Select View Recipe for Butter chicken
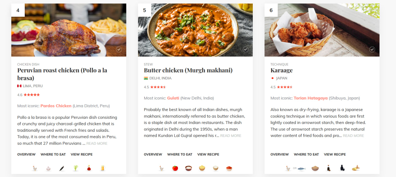This screenshot has width=396, height=177. [208, 154]
